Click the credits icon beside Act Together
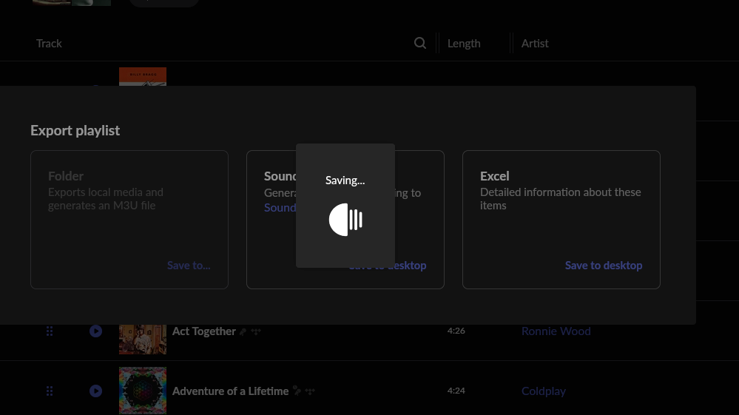Viewport: 739px width, 415px height. (256, 331)
